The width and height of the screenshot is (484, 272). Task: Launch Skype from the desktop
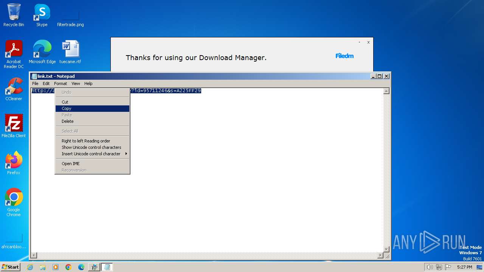click(42, 15)
